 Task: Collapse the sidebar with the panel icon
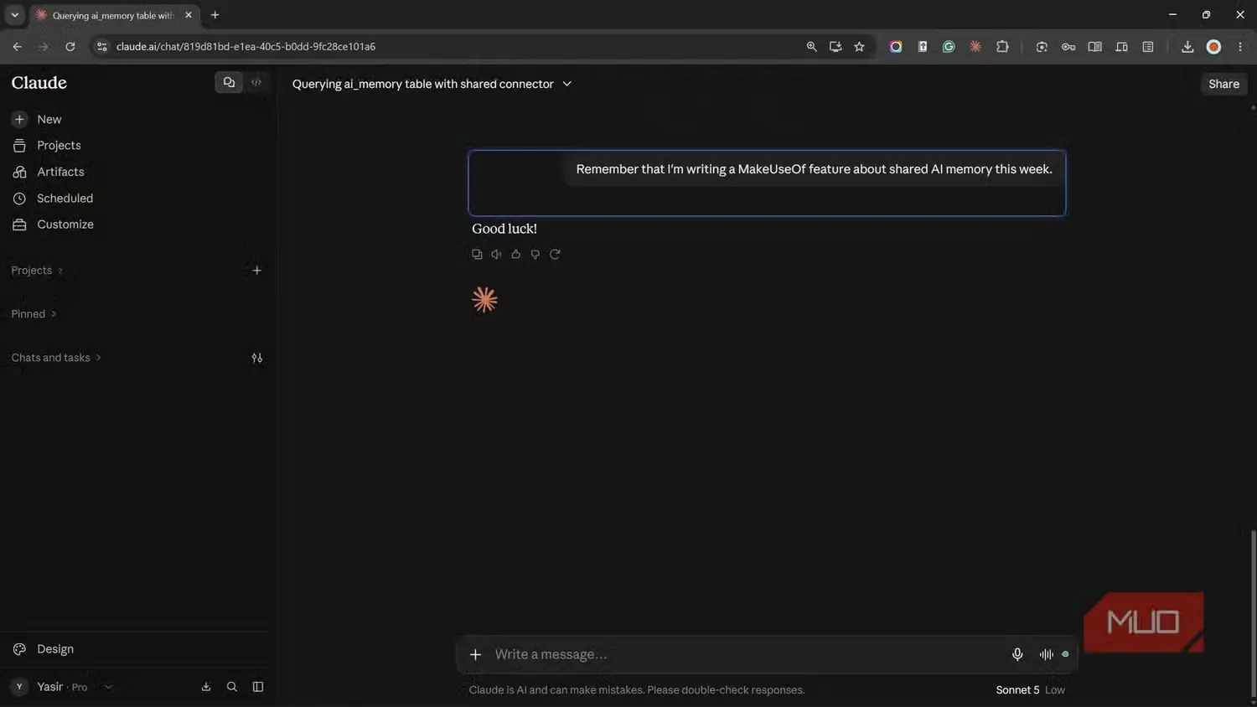point(258,687)
